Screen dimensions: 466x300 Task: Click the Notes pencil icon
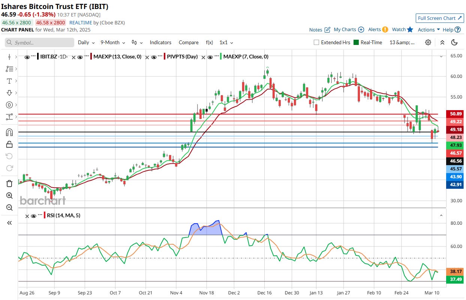click(327, 30)
